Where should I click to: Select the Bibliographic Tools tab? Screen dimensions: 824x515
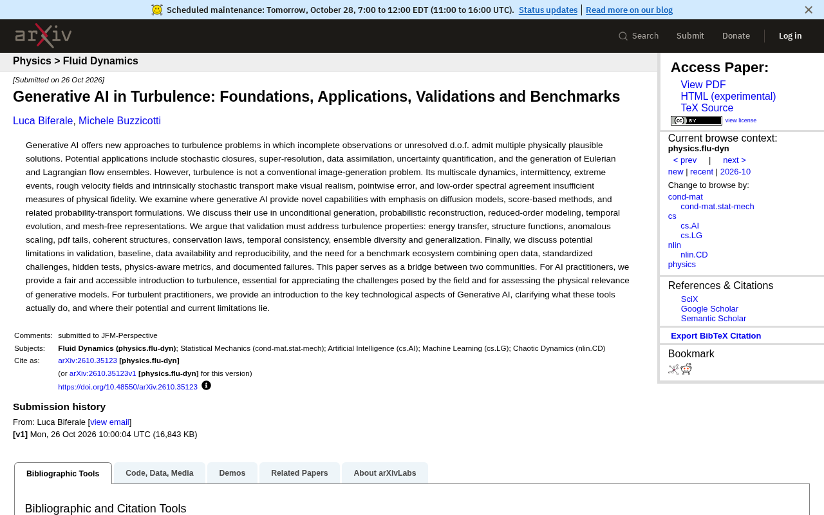click(x=63, y=474)
